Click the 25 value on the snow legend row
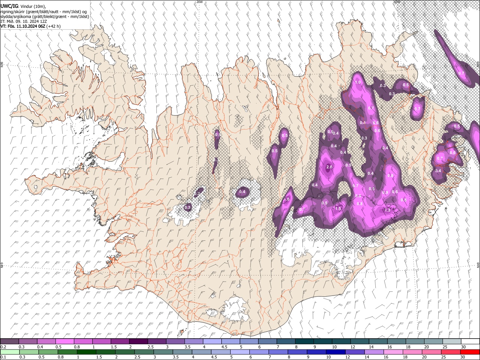Viewport: 480px width, 360px height. coord(445,347)
